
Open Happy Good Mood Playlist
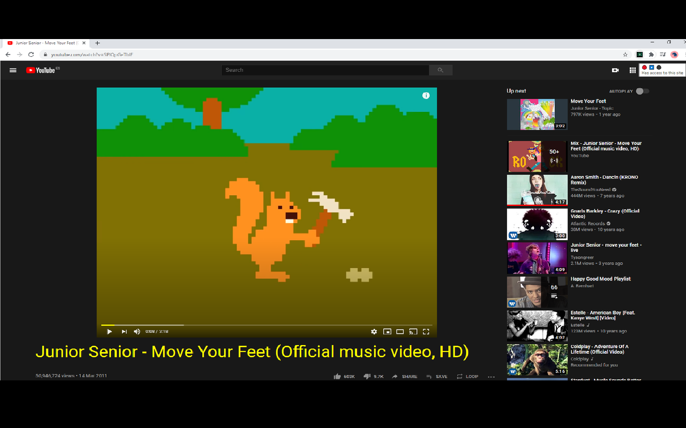[x=600, y=279]
